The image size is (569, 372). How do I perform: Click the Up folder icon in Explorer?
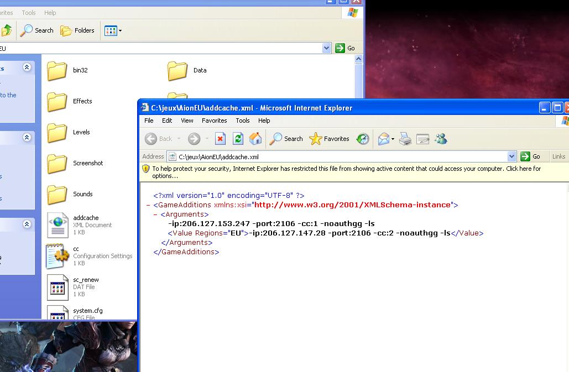tap(6, 30)
